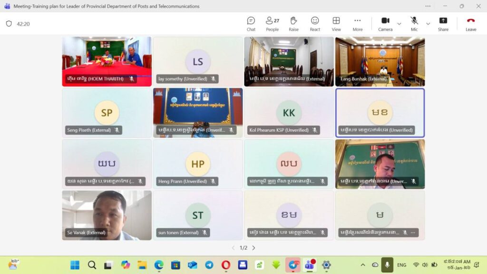The height and width of the screenshot is (274, 487).
Task: Open the title bar ellipsis menu
Action: point(428,6)
